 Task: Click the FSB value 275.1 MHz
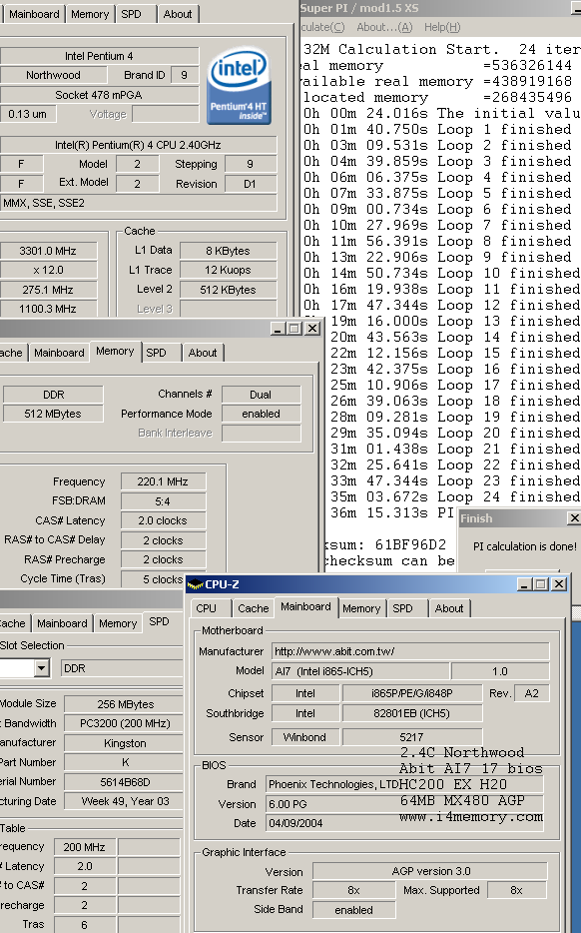48,290
